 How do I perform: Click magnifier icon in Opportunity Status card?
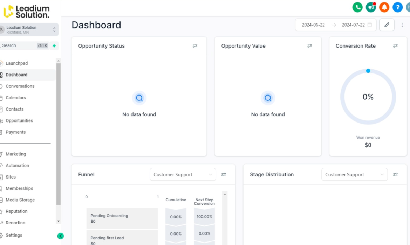click(139, 98)
